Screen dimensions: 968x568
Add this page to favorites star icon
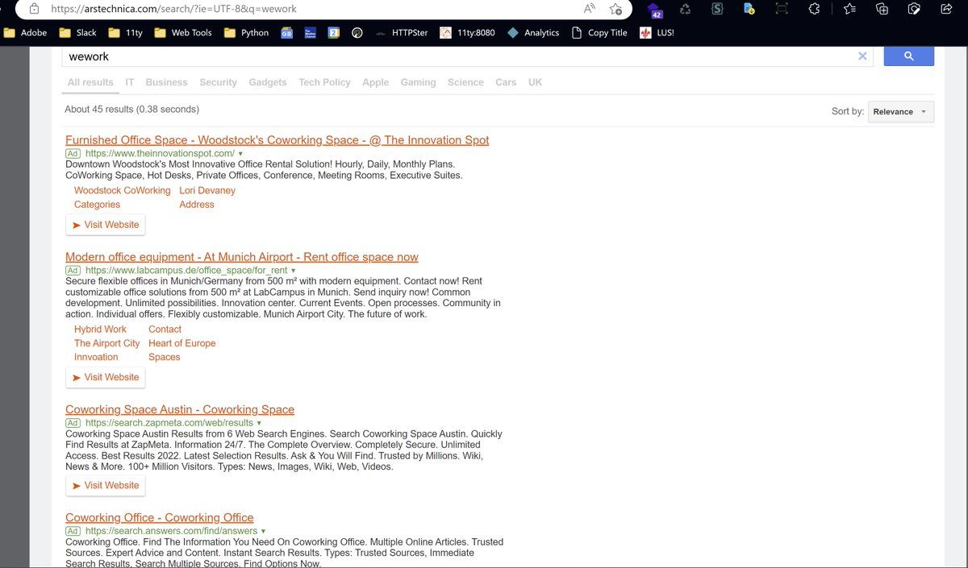tap(615, 9)
